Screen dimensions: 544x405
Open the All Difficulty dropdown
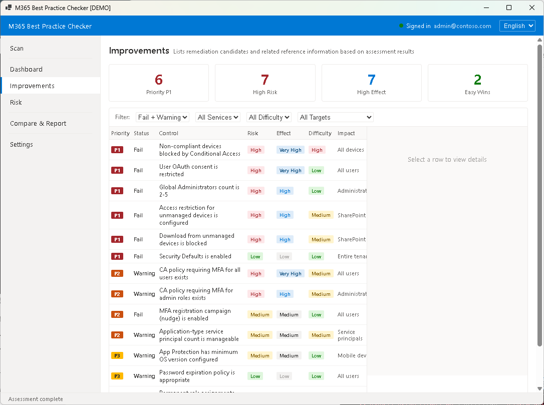(x=268, y=117)
